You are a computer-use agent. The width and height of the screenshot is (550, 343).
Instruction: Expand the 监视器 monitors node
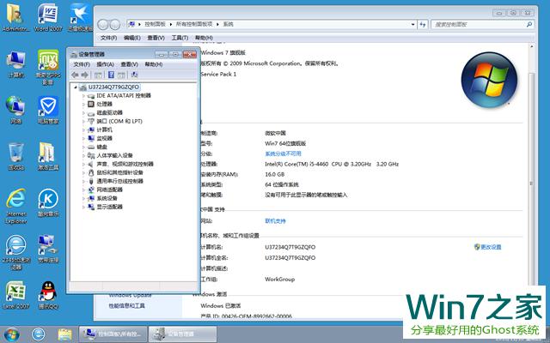click(x=83, y=138)
